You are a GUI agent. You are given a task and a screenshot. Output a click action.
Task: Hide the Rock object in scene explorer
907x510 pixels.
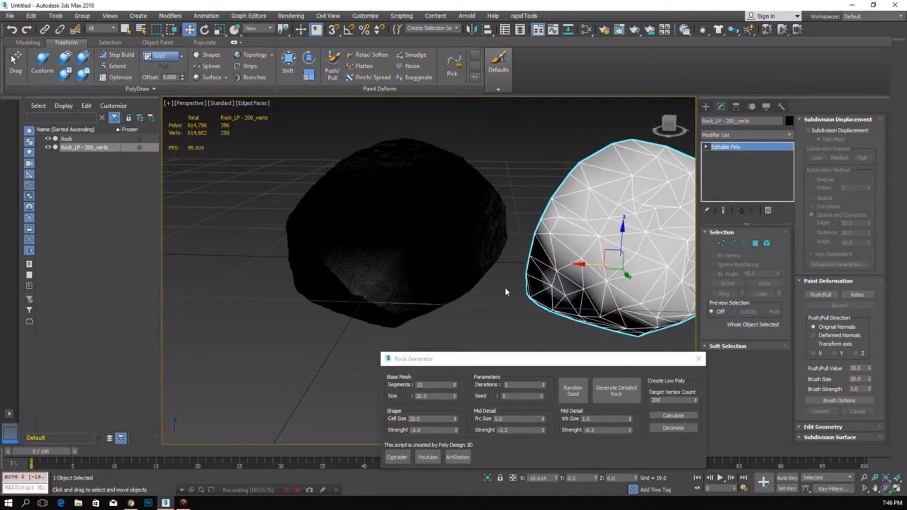tap(48, 139)
